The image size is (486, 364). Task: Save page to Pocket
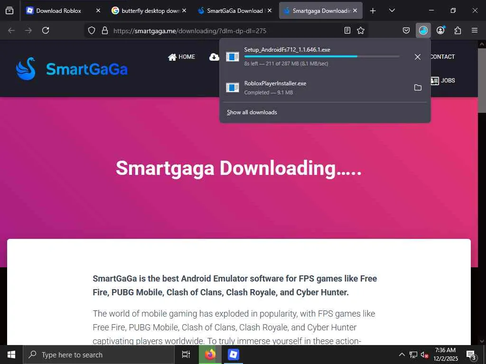coord(406,30)
